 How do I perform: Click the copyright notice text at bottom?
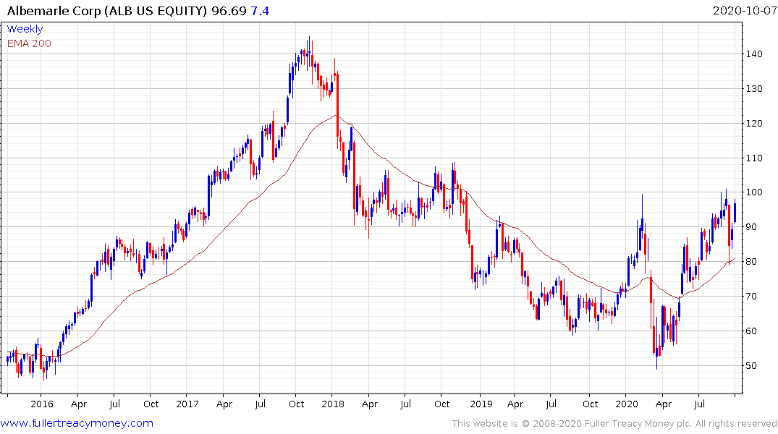(614, 424)
